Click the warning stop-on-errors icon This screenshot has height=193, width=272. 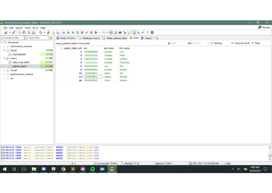click(134, 32)
